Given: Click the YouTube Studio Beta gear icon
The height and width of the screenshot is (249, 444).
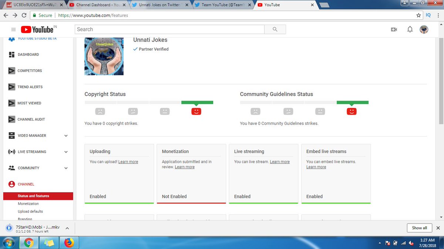Looking at the screenshot, I should (11, 38).
